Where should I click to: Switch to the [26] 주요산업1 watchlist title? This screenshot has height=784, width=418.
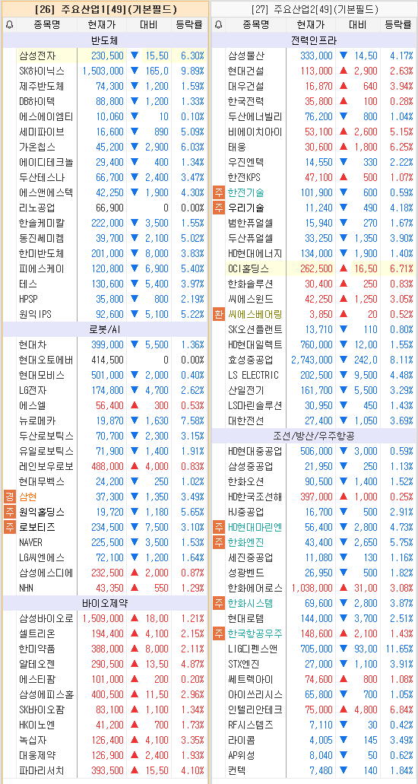click(106, 9)
